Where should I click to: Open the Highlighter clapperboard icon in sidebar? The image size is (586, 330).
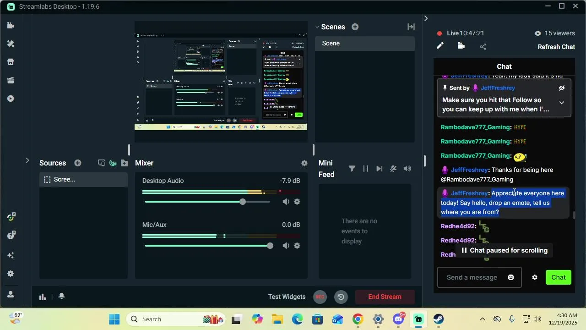11,80
